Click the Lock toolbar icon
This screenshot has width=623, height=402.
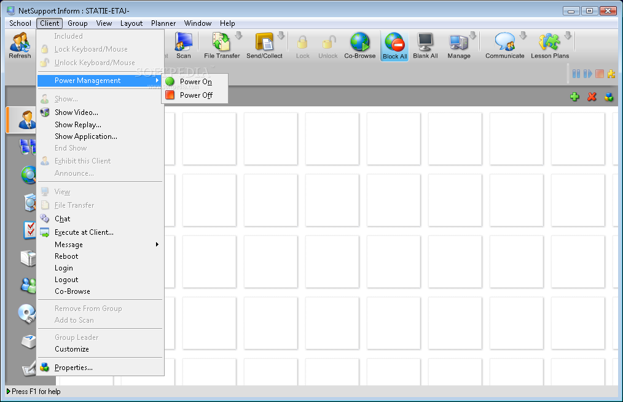point(303,46)
